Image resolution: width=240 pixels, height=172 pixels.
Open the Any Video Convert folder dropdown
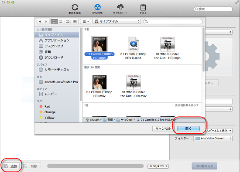click(x=213, y=138)
